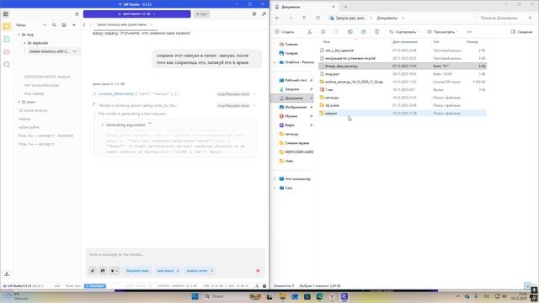Open the 3D Scene Analysis chat
Screen dimensions: 539x303
pyautogui.click(x=33, y=110)
